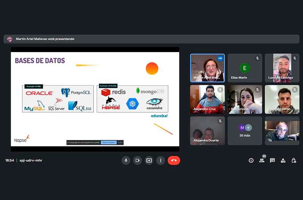Show the participants list

(x=262, y=160)
